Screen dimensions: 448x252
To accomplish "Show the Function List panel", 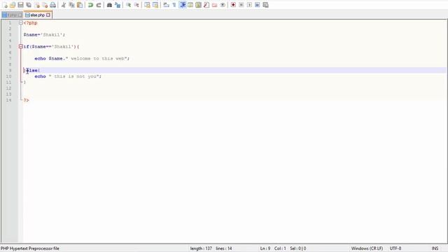I will tap(206, 5).
